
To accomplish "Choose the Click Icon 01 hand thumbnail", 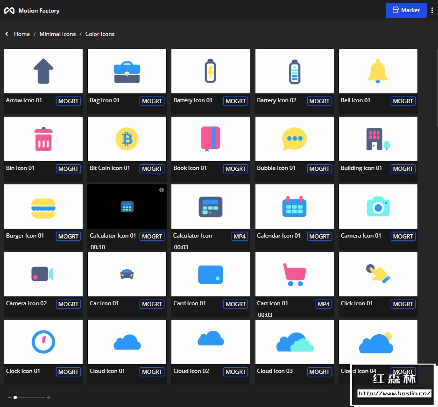I will pyautogui.click(x=378, y=274).
